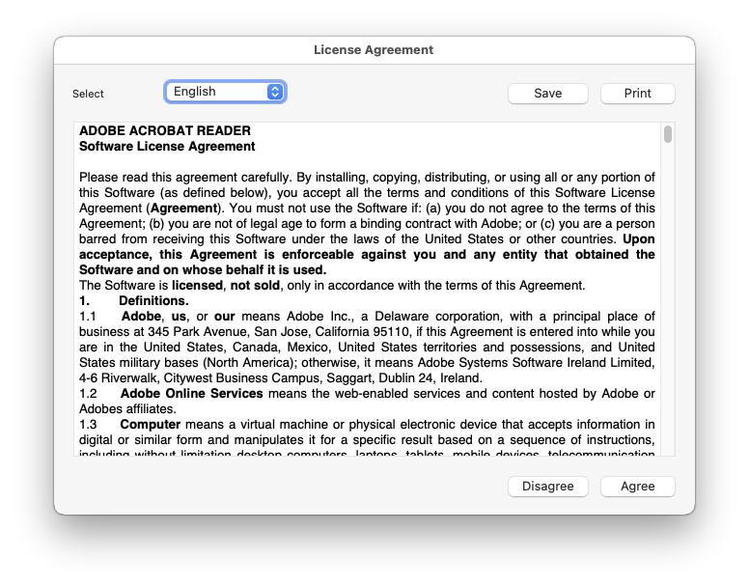Click the Disagree button
Viewport: 749px width, 586px height.
[547, 487]
